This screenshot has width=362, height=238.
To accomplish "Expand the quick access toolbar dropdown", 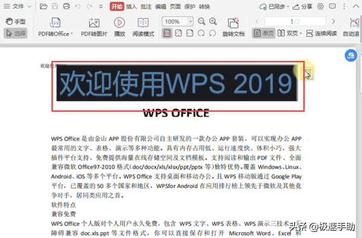I will click(x=101, y=7).
